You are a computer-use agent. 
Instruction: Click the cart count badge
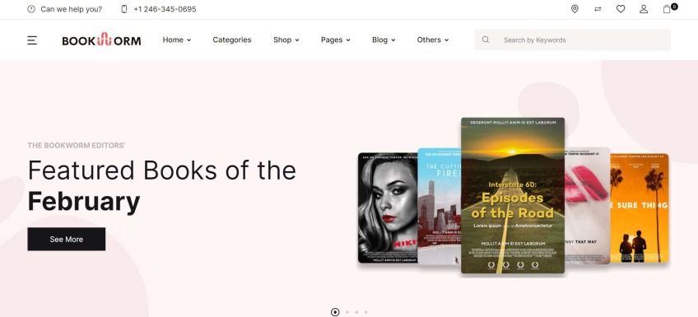pos(674,7)
